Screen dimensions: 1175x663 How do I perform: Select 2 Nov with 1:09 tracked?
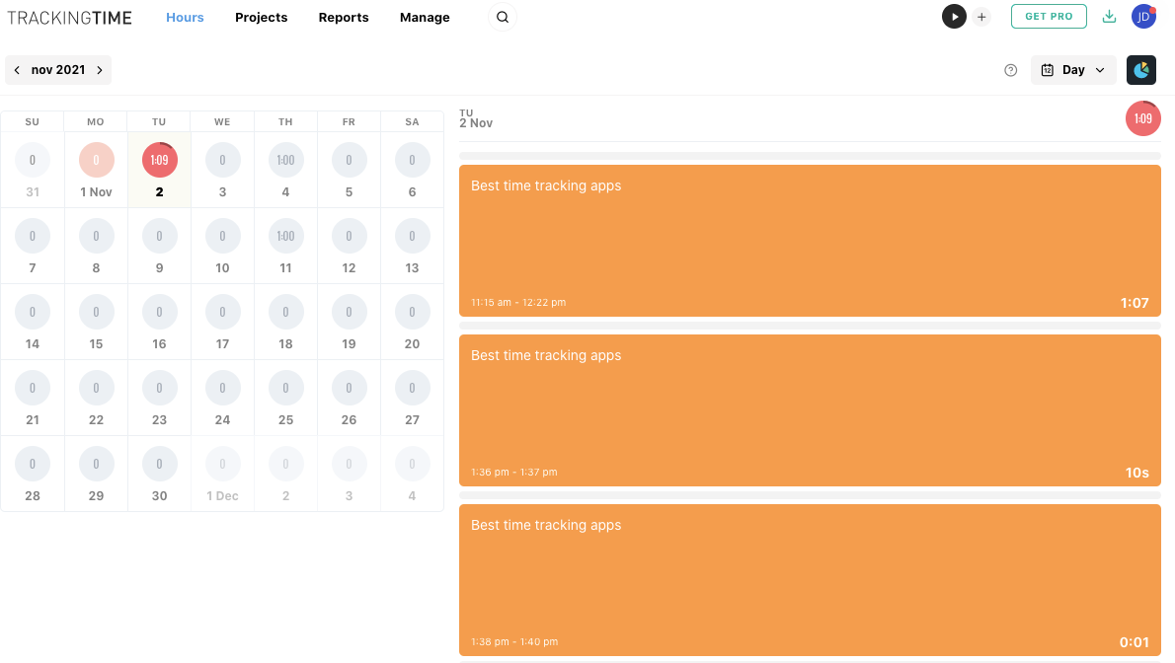[x=159, y=170]
